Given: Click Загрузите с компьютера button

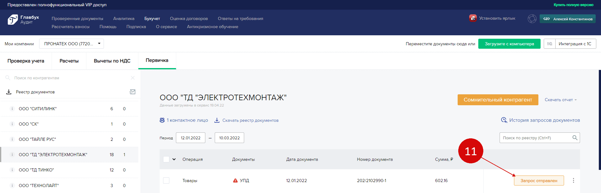Looking at the screenshot, I should click(509, 44).
